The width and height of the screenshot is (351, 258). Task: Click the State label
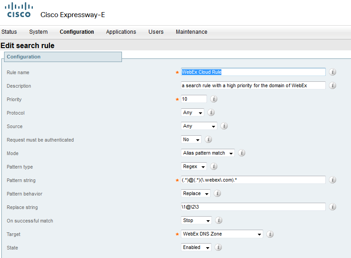12,248
